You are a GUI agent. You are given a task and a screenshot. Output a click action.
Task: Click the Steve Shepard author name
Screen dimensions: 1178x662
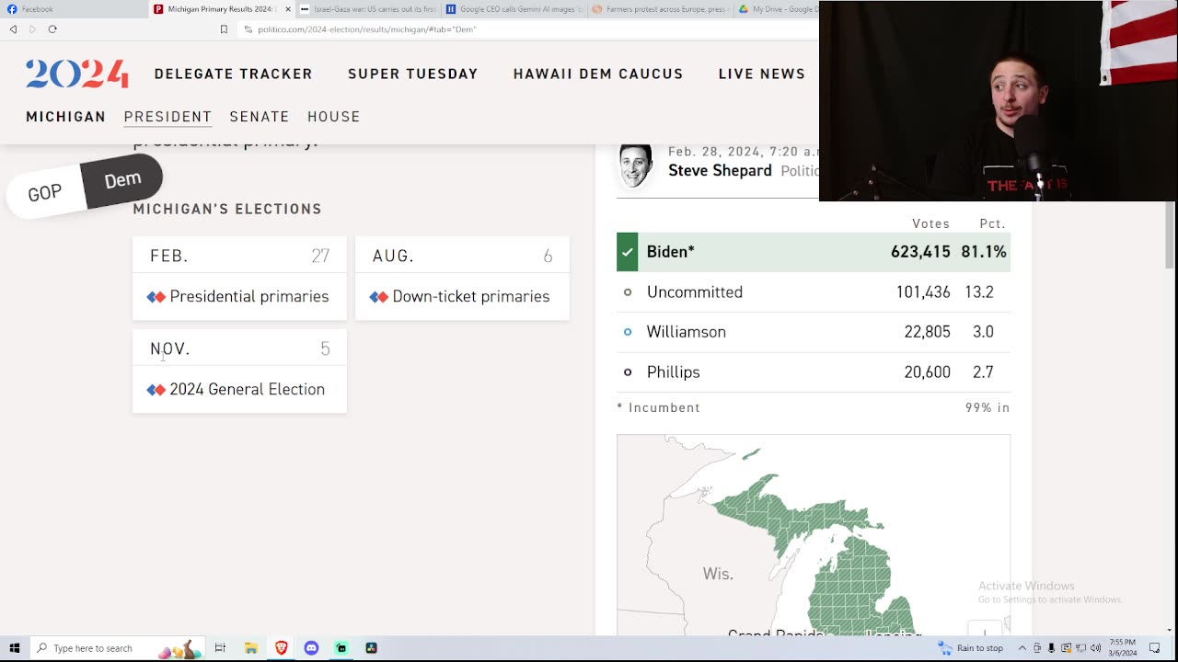pos(720,171)
